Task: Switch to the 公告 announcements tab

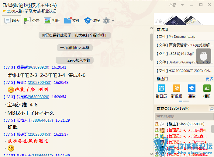Action: (x=32, y=21)
